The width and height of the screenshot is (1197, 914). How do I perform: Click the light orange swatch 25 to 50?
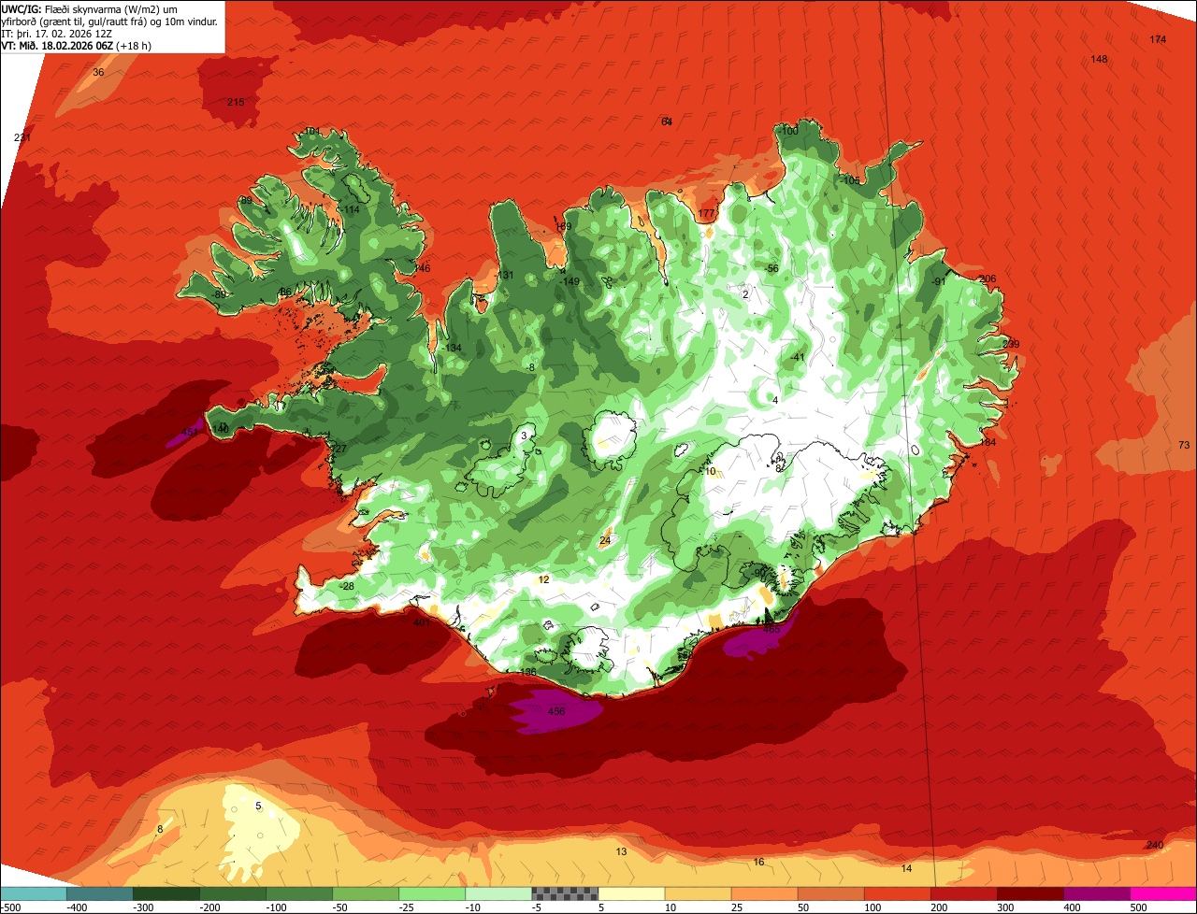click(764, 893)
